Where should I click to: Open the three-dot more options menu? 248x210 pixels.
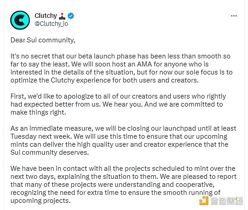(x=234, y=16)
